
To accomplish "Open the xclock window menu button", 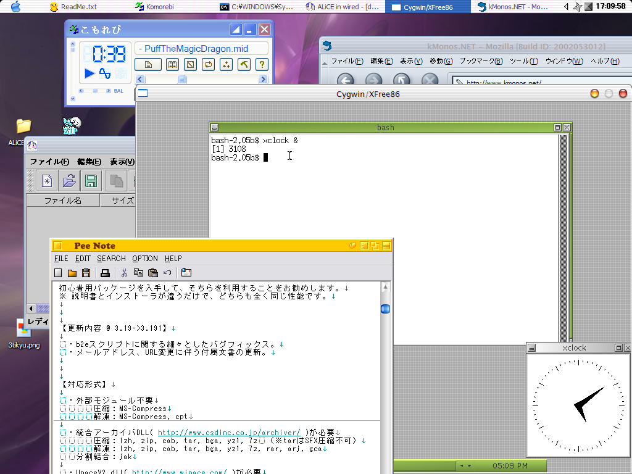I will point(531,348).
